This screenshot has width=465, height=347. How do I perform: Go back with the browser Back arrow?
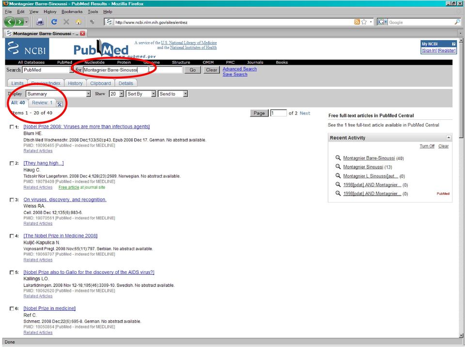tap(10, 22)
